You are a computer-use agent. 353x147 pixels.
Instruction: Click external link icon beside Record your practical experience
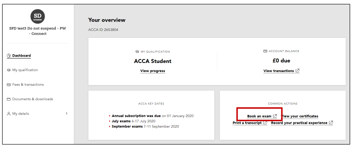[x=331, y=123]
